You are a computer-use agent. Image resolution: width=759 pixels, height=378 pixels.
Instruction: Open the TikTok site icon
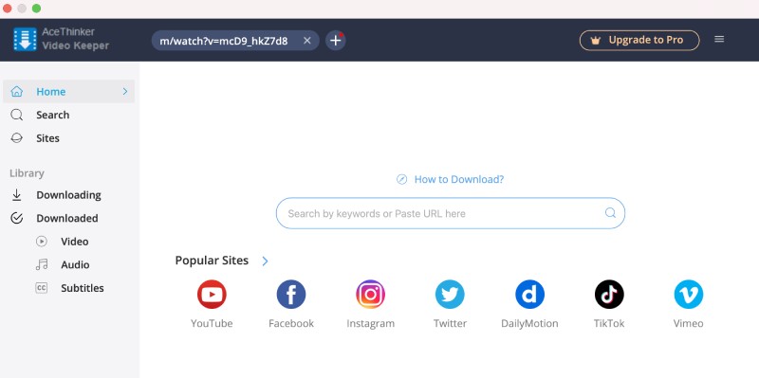coord(609,294)
